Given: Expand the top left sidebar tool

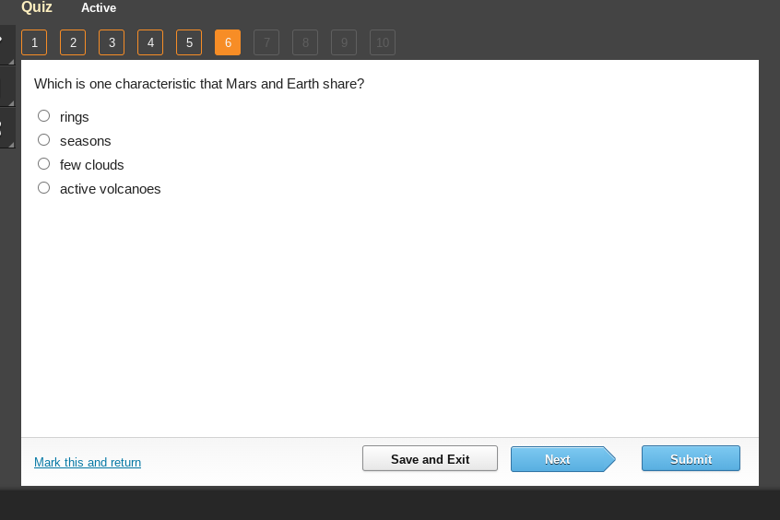Looking at the screenshot, I should coord(7,45).
